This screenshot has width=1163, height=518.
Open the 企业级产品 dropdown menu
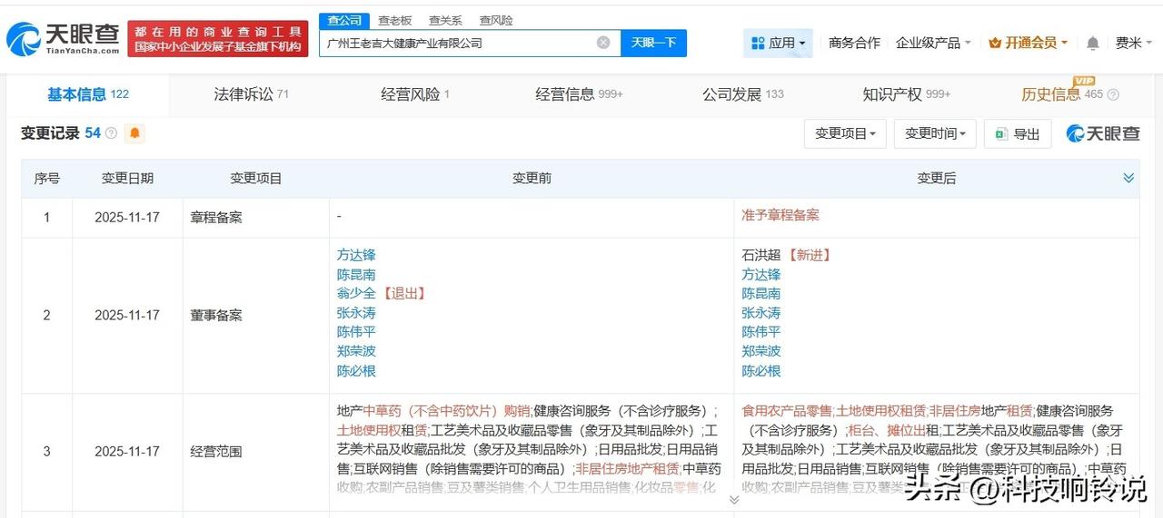(933, 43)
